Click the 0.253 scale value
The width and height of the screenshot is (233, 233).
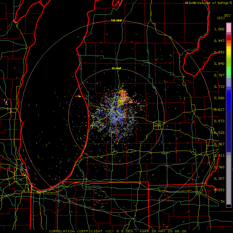[x=219, y=190]
